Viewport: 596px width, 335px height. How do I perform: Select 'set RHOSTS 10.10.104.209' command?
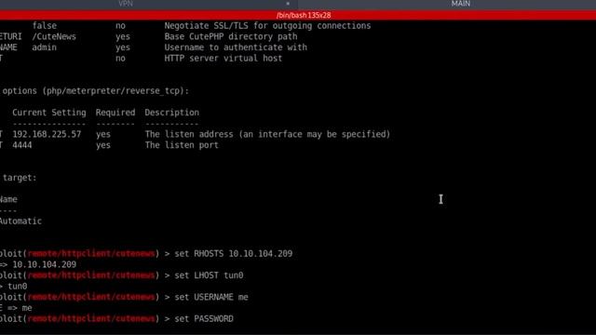pyautogui.click(x=234, y=254)
